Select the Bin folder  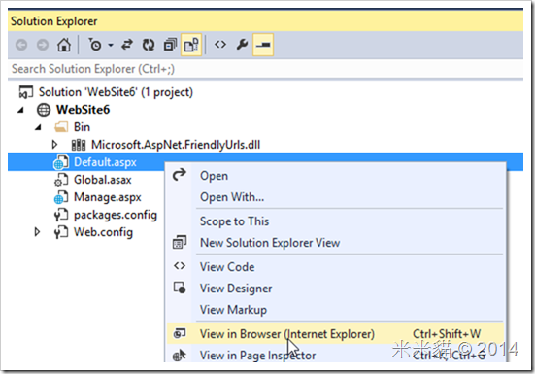click(x=82, y=127)
